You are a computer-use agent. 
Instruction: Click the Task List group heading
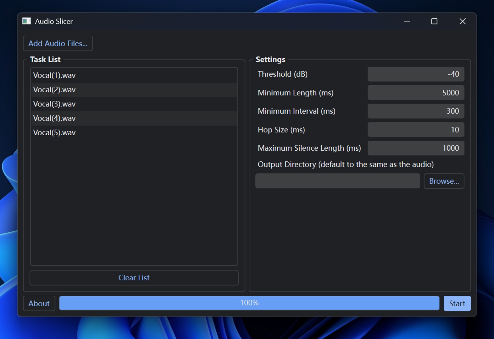click(45, 60)
